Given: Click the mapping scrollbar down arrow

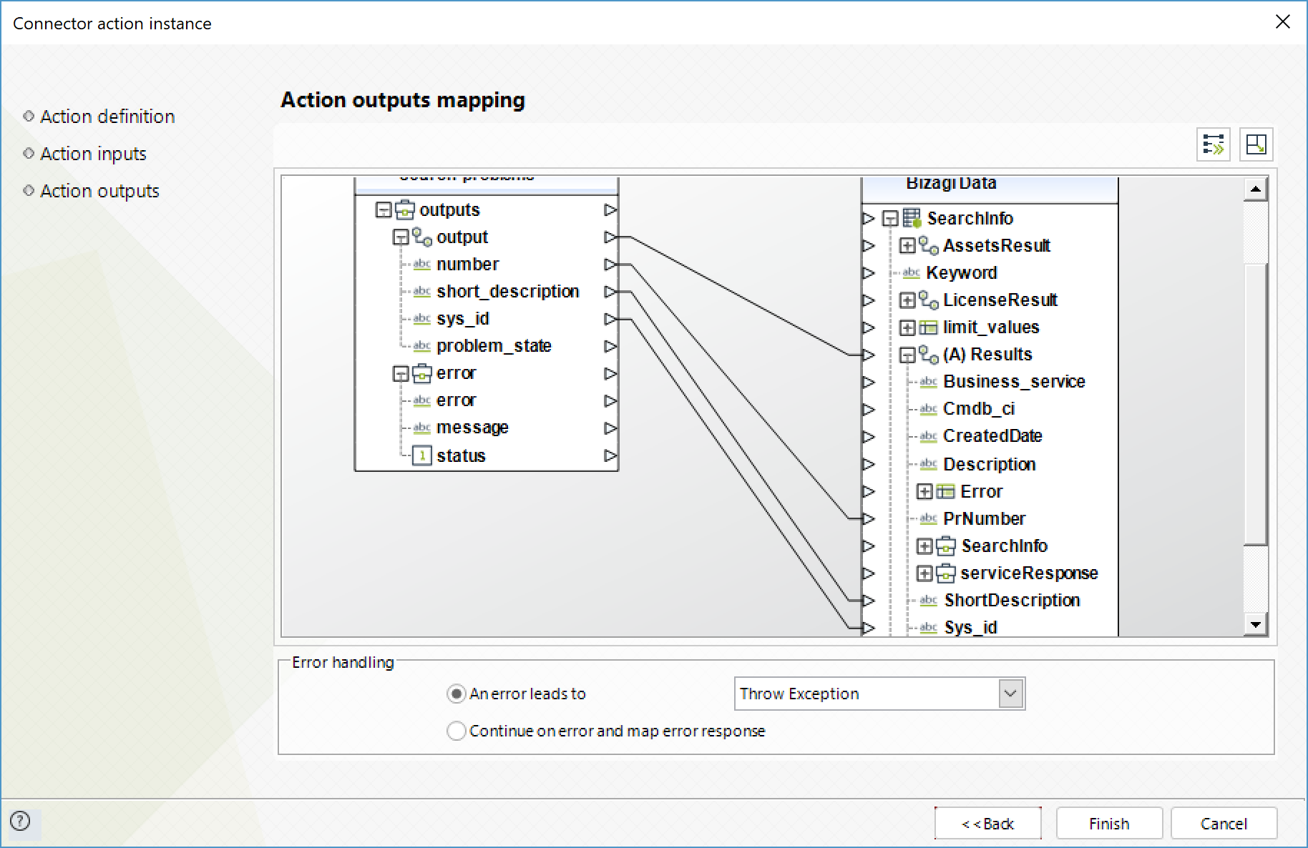Looking at the screenshot, I should 1256,624.
